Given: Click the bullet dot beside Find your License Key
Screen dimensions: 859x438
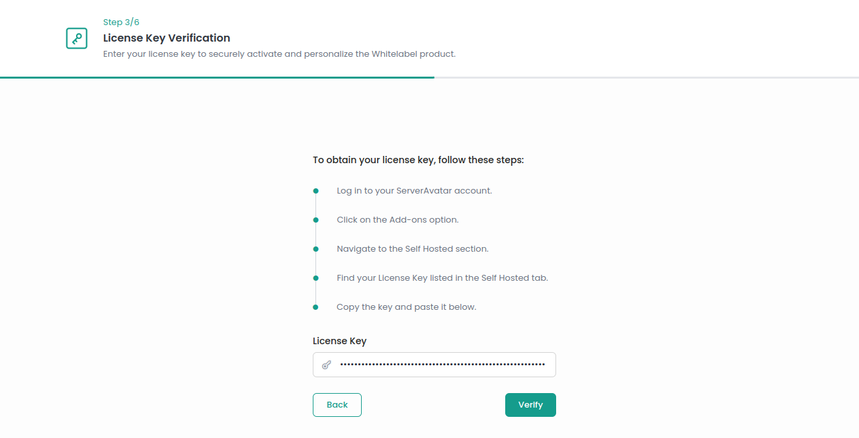Looking at the screenshot, I should coord(316,278).
